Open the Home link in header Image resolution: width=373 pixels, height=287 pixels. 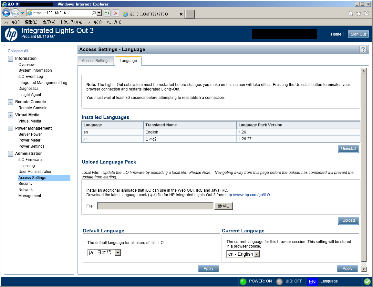[x=336, y=34]
